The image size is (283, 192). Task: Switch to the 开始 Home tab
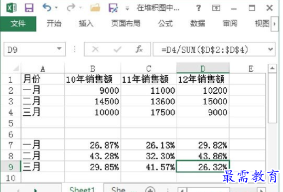(54, 23)
